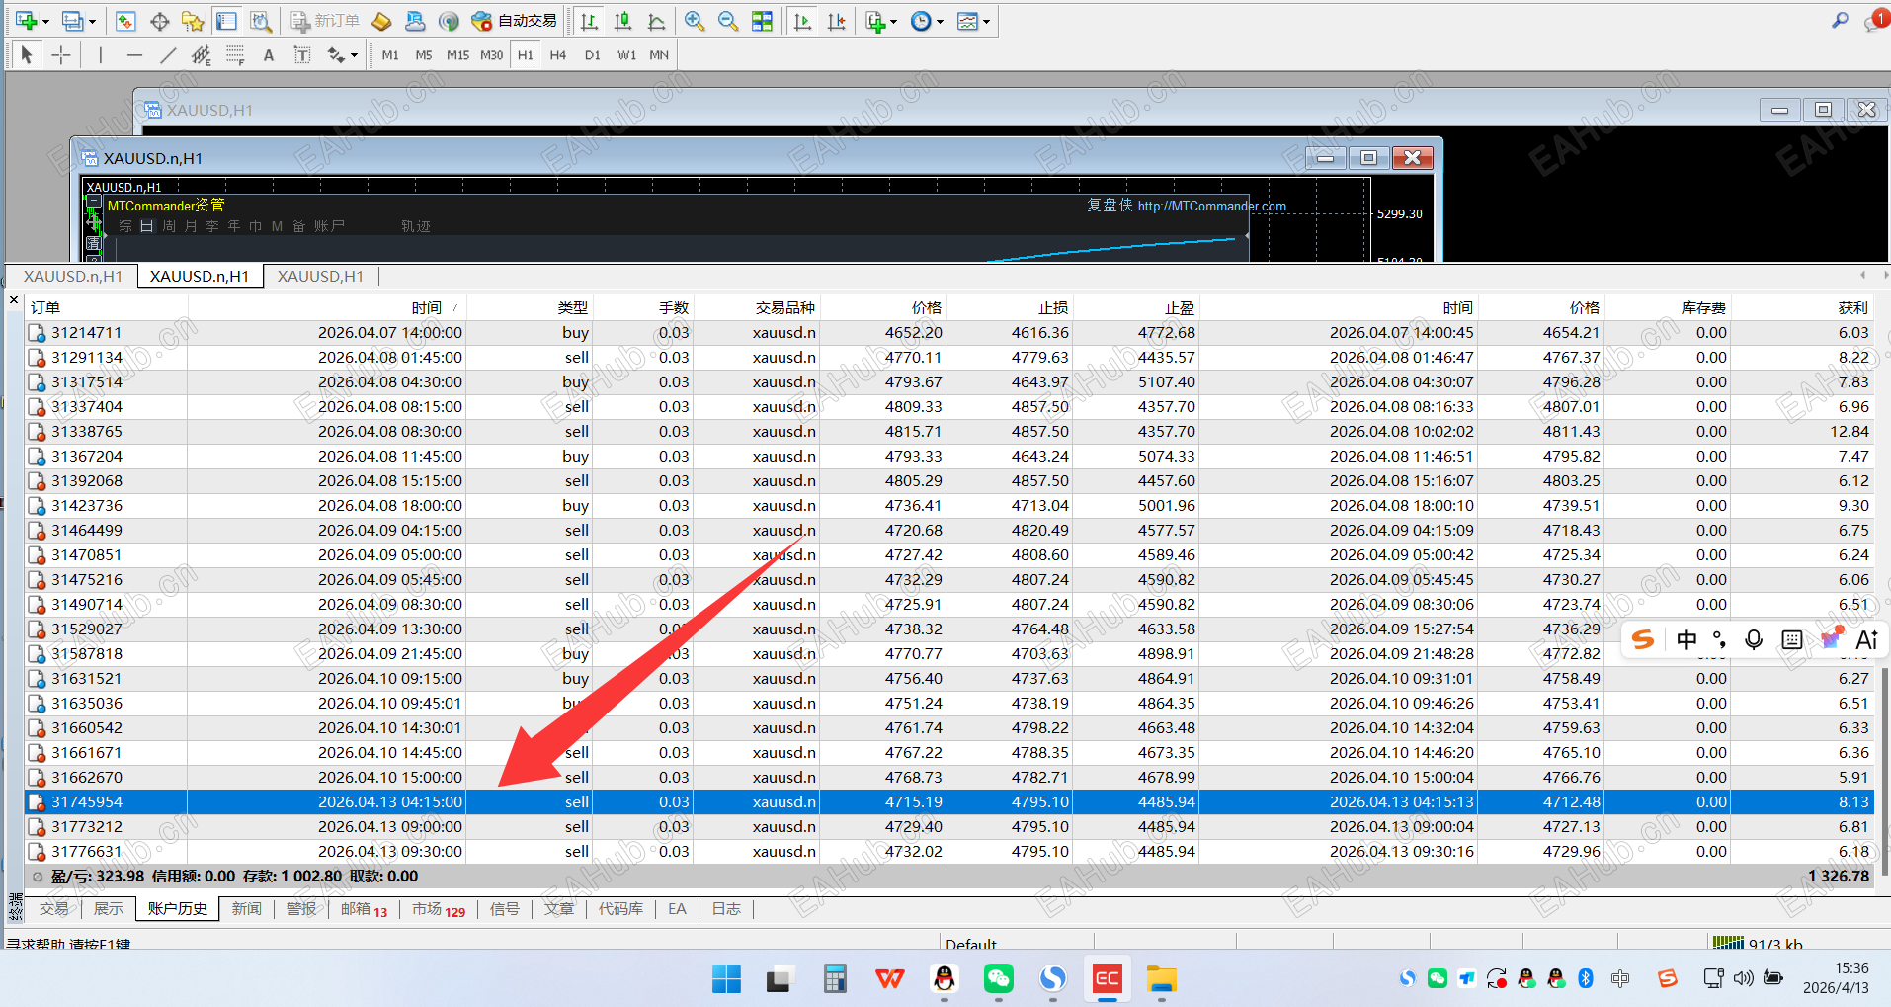Click the Zoom In magnifier icon
The image size is (1891, 1007).
tap(695, 21)
